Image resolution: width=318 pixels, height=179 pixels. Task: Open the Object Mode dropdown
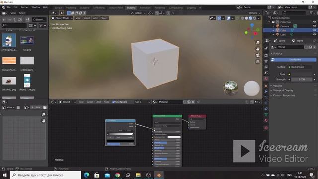(62, 18)
